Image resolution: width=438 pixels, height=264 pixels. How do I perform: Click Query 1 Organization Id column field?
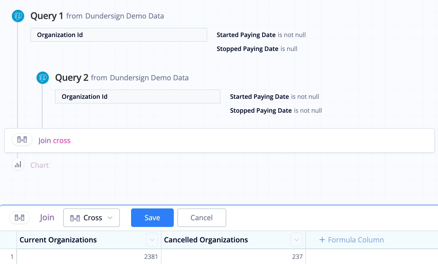tap(119, 35)
